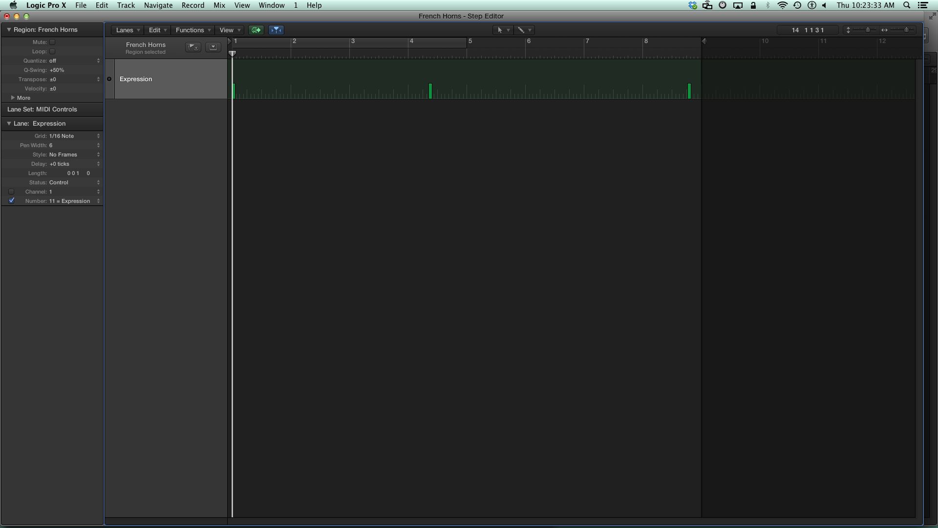Click the volume speaker icon in menu bar

[x=825, y=5]
